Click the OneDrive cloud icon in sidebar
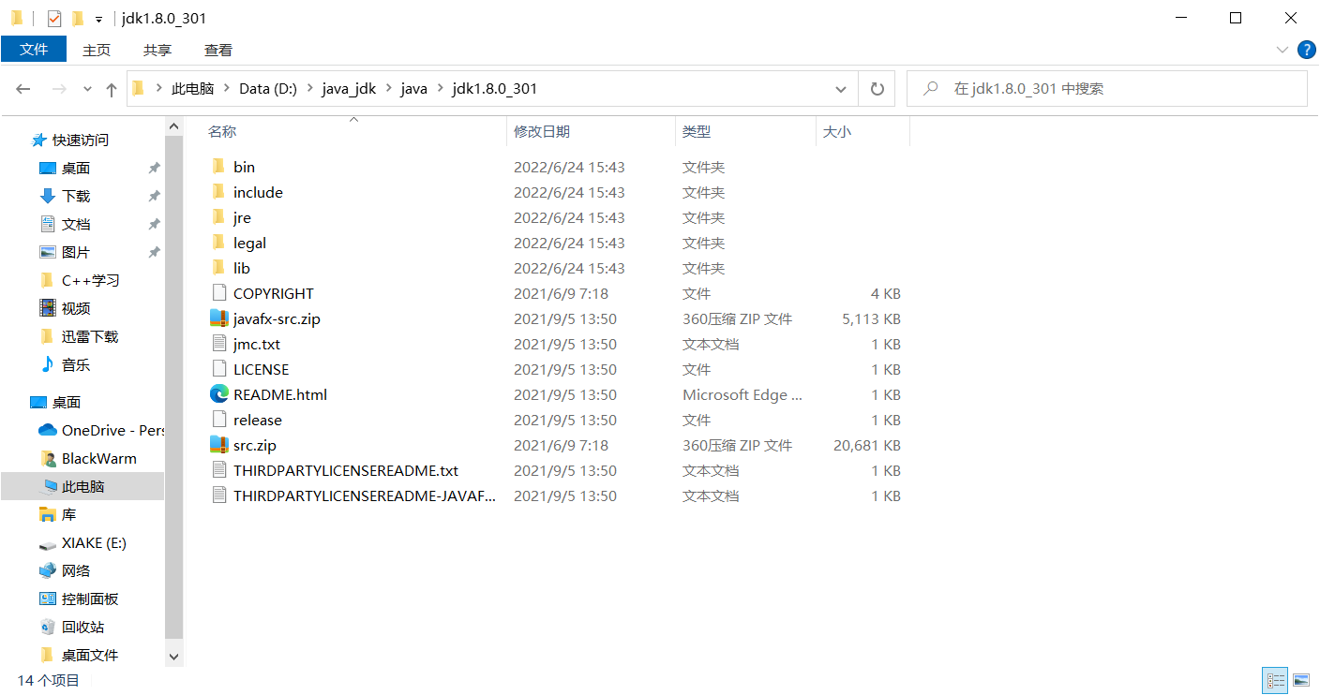The width and height of the screenshot is (1320, 695). click(47, 430)
